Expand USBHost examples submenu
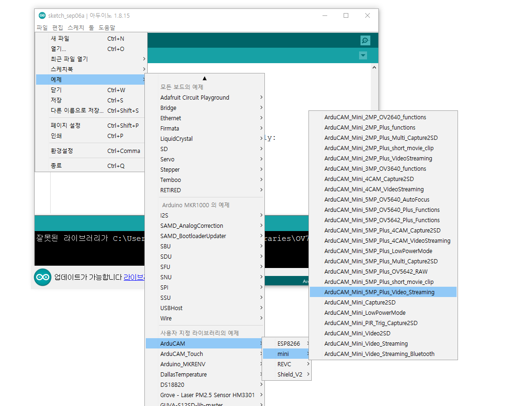Screen dimensions: 518x406 (x=205, y=308)
